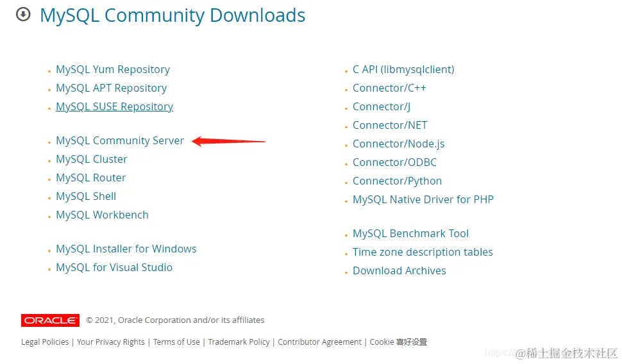Screen dimensions: 622x364
Task: Open Connector/Python link
Action: [x=397, y=181]
